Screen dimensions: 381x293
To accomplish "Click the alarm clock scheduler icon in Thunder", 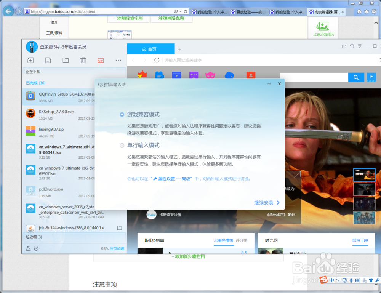I will (36, 248).
